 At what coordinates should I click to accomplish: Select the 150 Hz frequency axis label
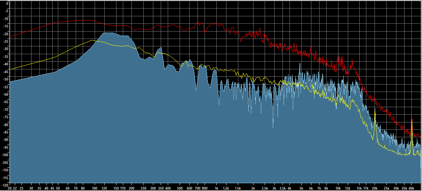tap(116, 188)
